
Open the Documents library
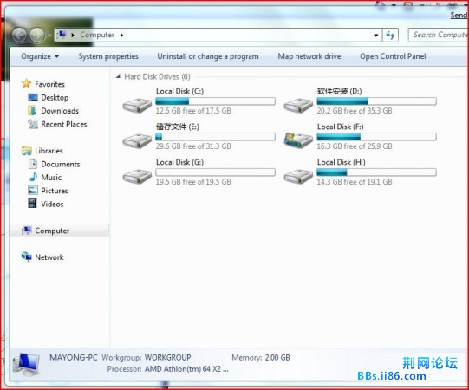[61, 164]
